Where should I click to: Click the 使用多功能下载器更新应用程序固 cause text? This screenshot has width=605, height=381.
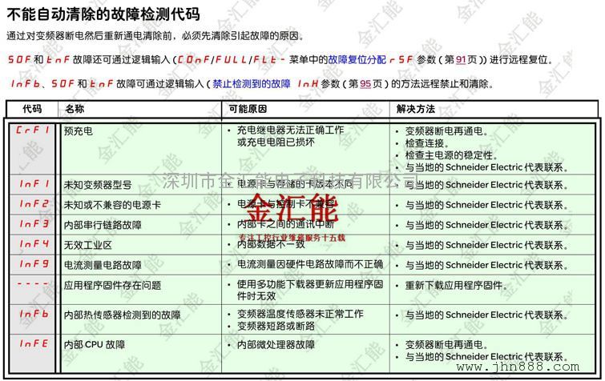pyautogui.click(x=310, y=285)
